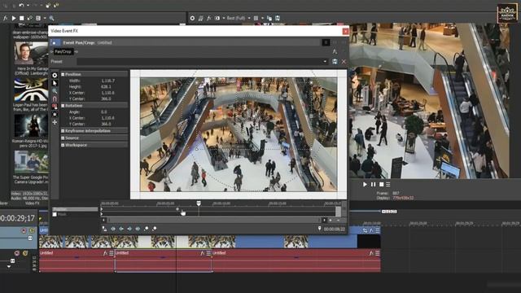Select the zoom magnifier tool in Pan/Crop

(55, 90)
